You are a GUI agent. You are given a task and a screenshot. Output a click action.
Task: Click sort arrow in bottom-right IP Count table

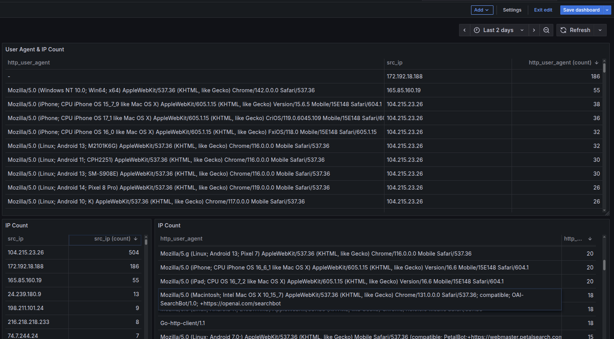point(590,239)
